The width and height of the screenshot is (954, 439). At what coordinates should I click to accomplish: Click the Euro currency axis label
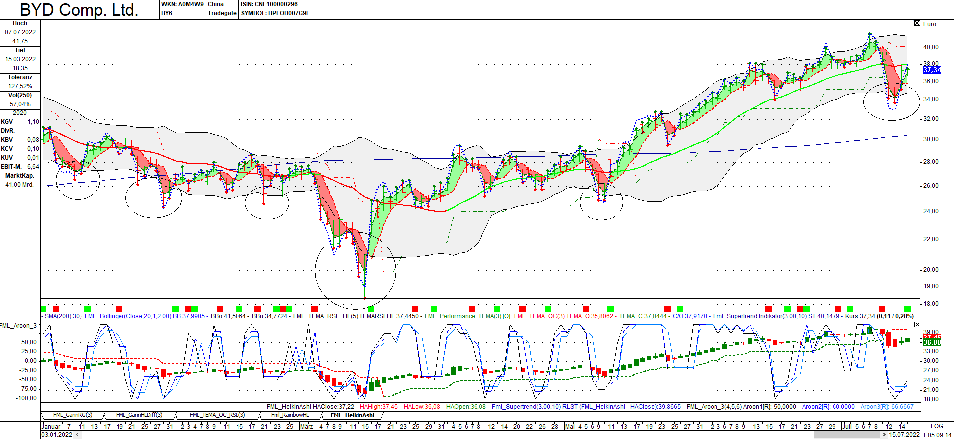pos(929,24)
